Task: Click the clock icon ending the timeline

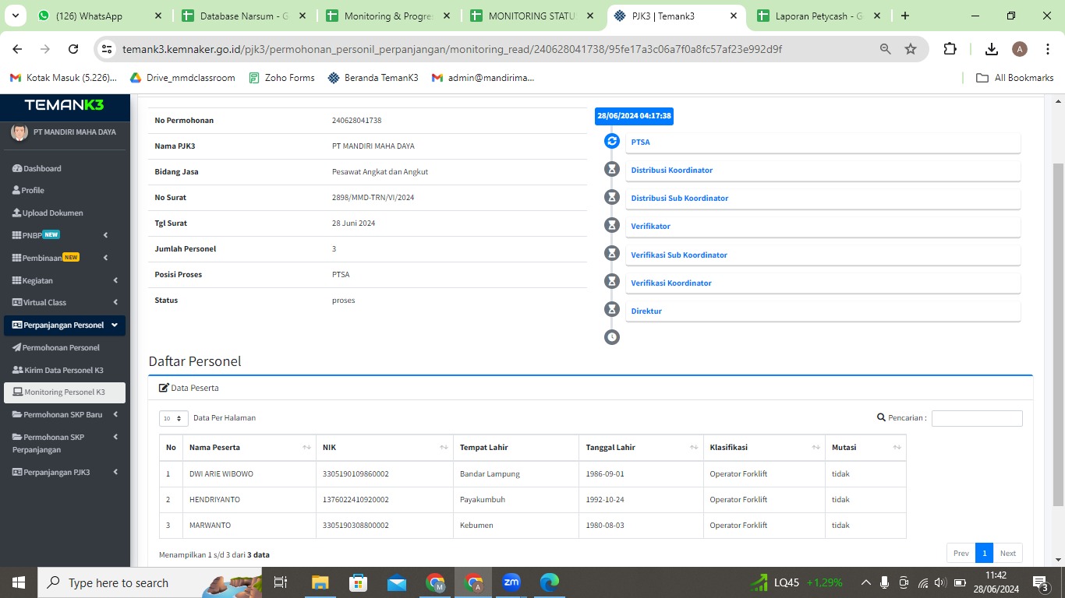Action: [612, 337]
